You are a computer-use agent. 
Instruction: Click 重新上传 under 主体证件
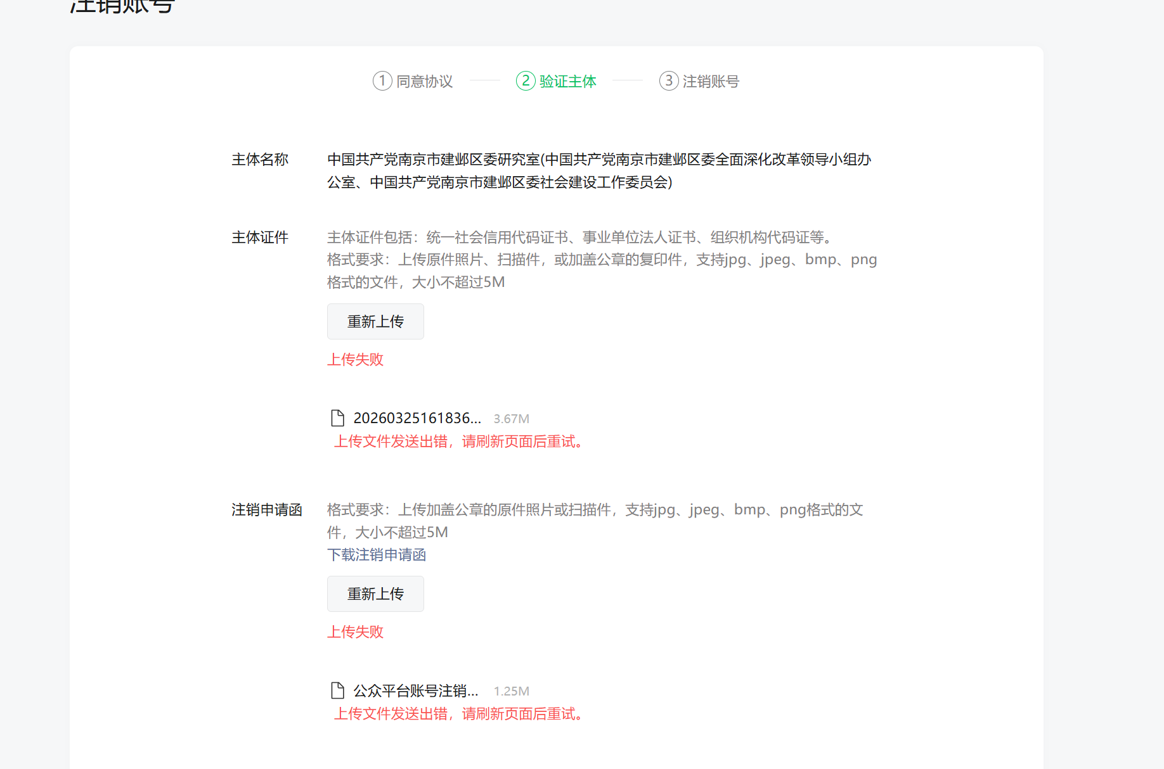[x=375, y=322]
